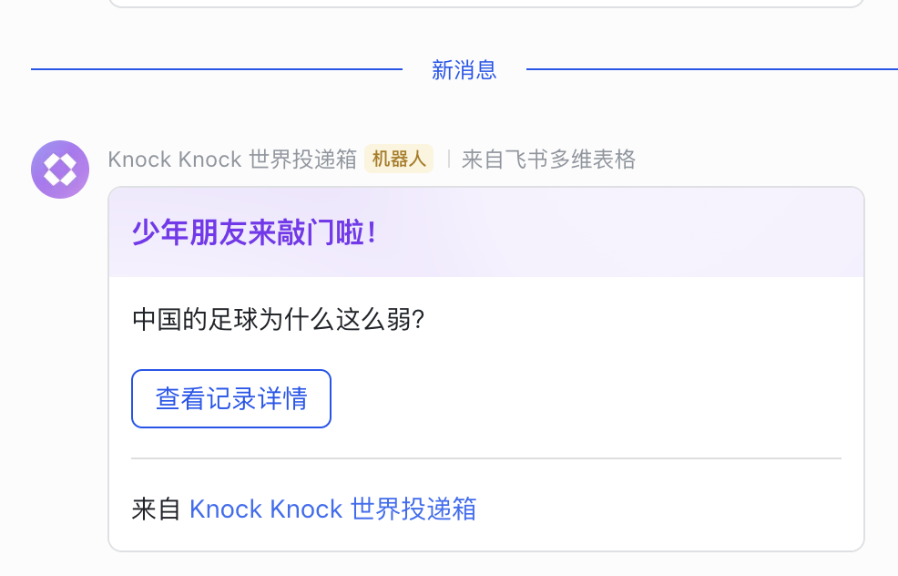Click the previous message card's bottom edge
The width and height of the screenshot is (898, 576).
click(486, 5)
